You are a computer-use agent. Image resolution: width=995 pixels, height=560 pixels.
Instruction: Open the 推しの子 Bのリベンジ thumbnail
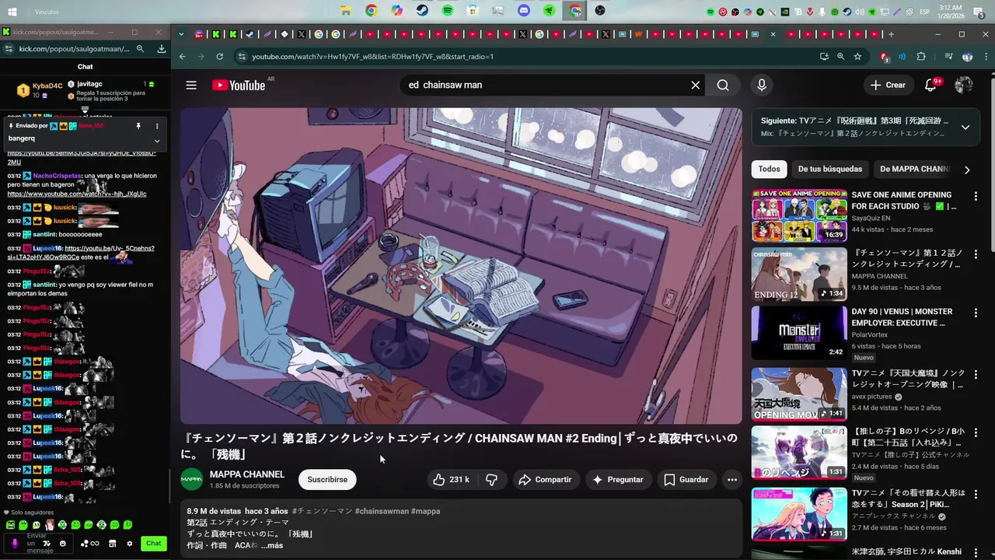799,452
